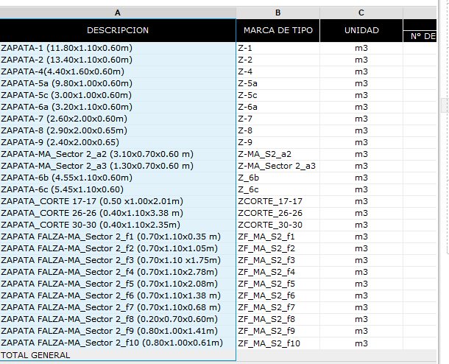Select ZAPATA FALZA-MA_Sector 2_f5 description cell
449x364 pixels.
pos(118,284)
